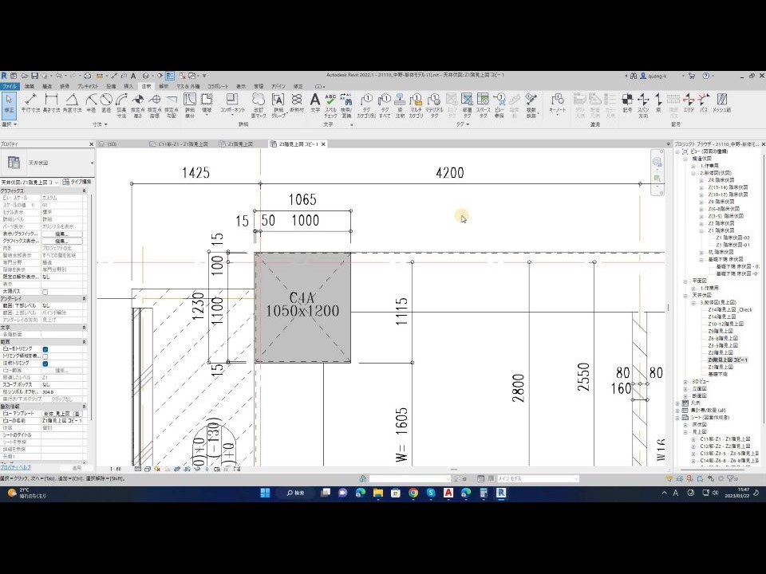Select Z14階見上図_Check in project browser

(x=730, y=309)
